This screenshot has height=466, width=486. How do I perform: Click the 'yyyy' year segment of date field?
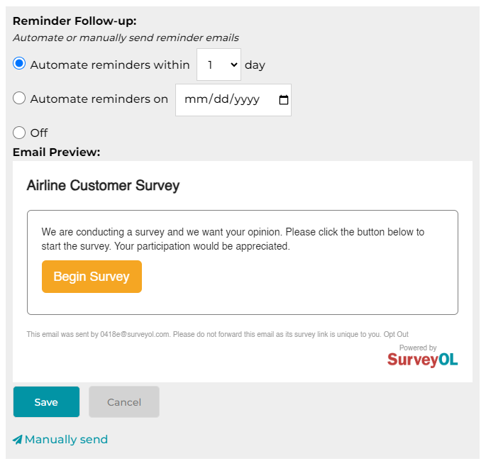247,100
